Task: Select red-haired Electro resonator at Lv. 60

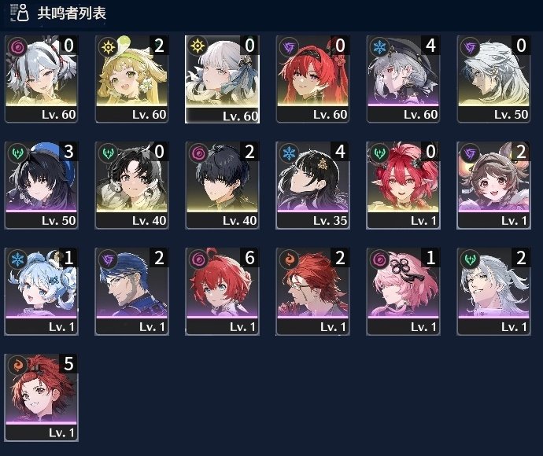Action: pos(312,79)
